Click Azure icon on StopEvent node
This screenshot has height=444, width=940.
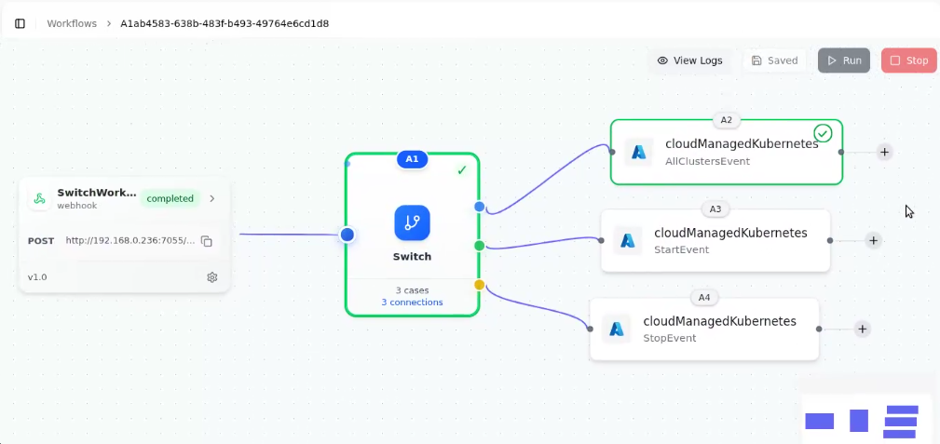(x=617, y=329)
